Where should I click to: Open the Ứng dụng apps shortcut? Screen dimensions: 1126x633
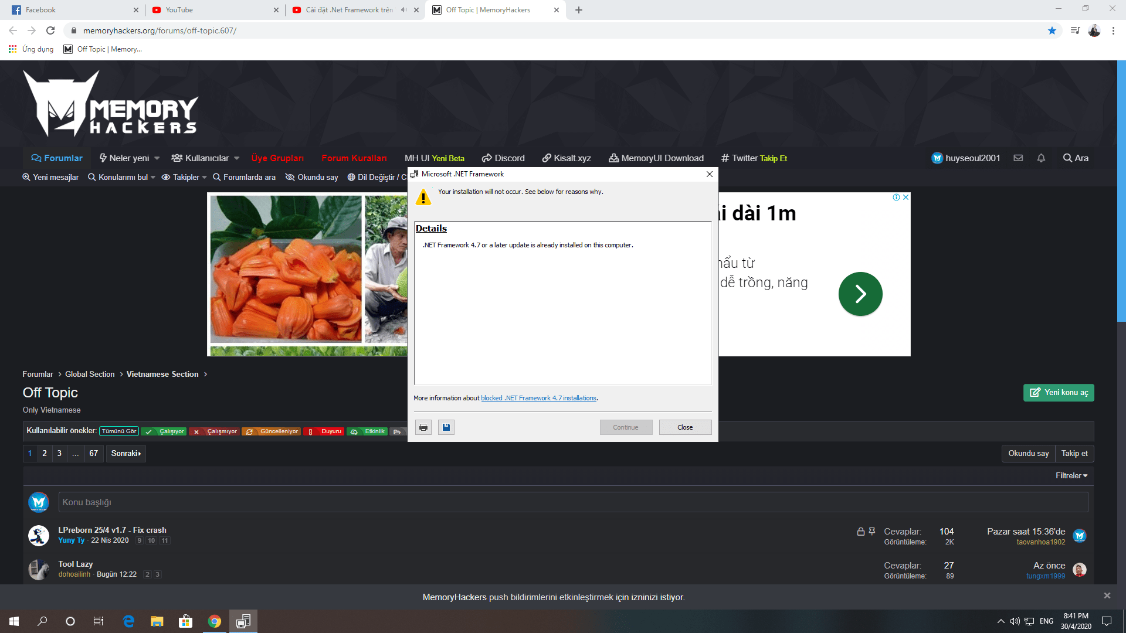point(31,49)
